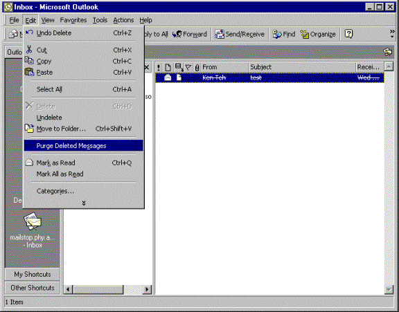Sort by Importance column icon

click(159, 67)
